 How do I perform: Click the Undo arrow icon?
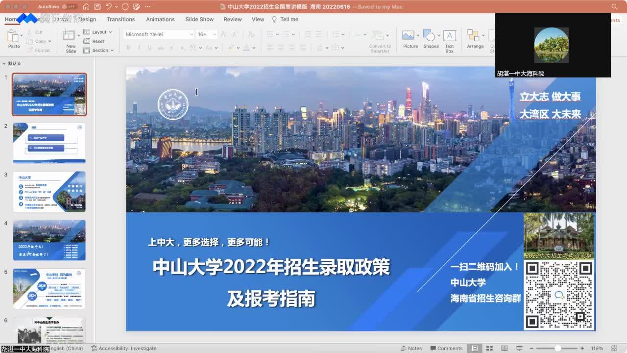coord(108,7)
